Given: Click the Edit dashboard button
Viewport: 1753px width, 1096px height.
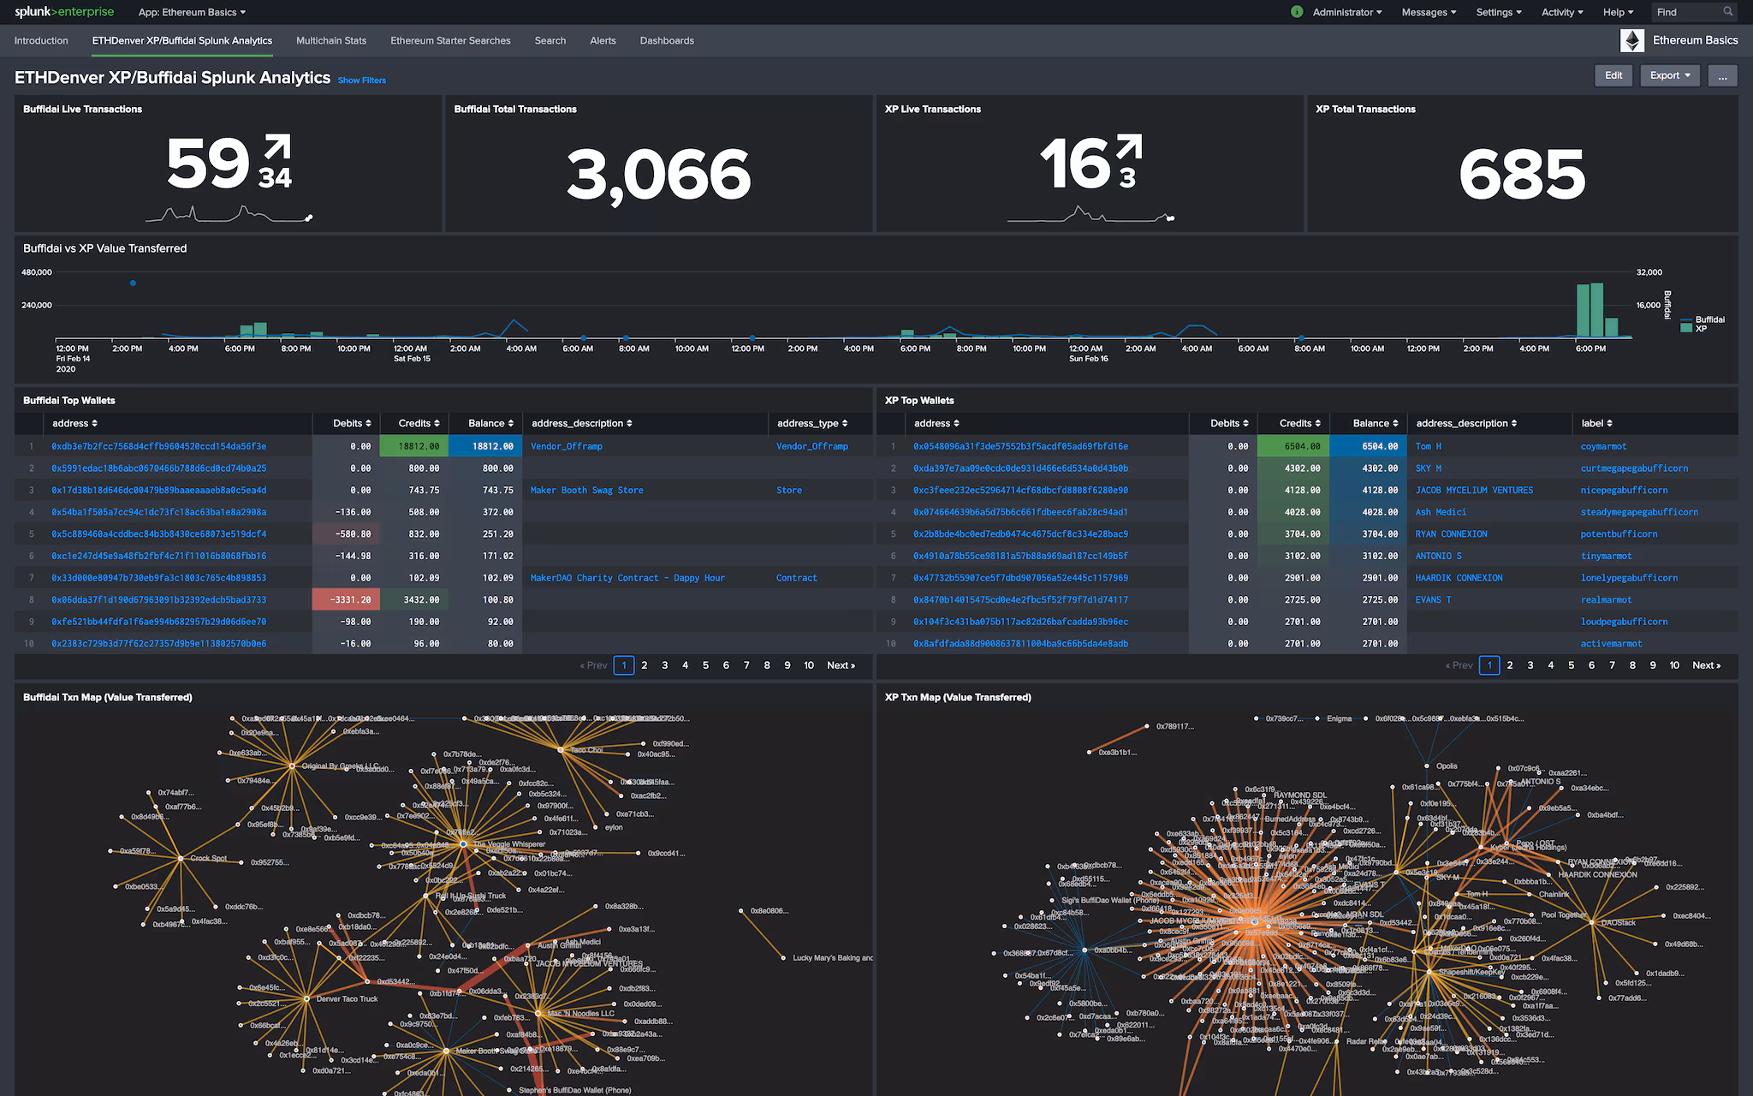Looking at the screenshot, I should pyautogui.click(x=1613, y=75).
